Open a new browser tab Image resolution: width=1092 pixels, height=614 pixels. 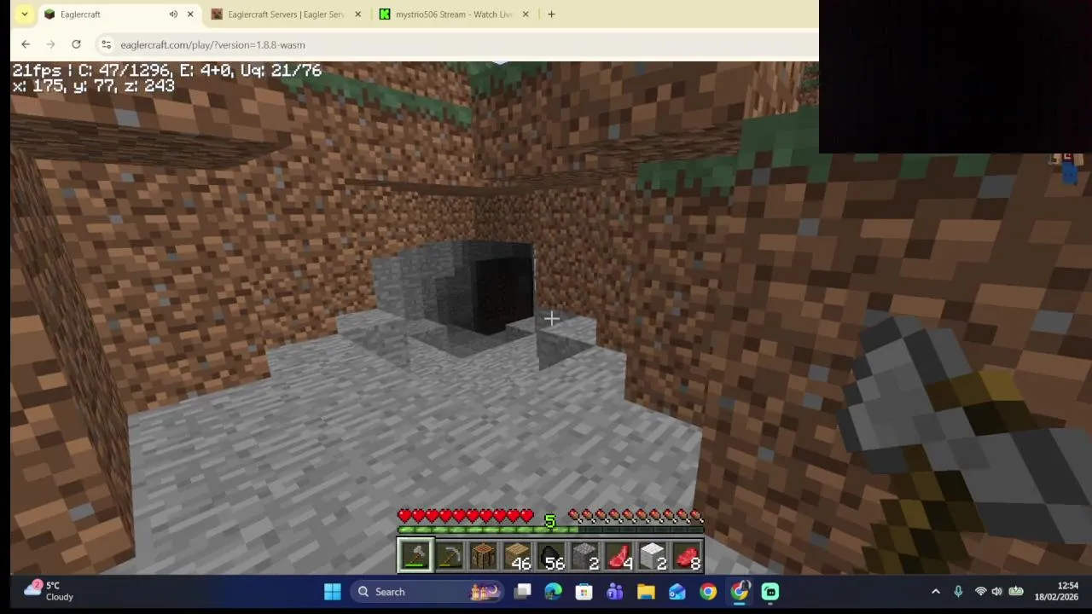551,14
